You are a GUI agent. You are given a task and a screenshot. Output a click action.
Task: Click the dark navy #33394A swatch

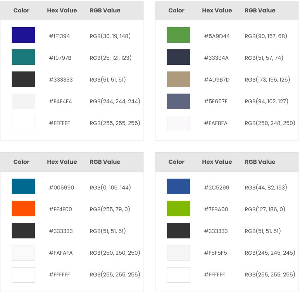pos(178,57)
